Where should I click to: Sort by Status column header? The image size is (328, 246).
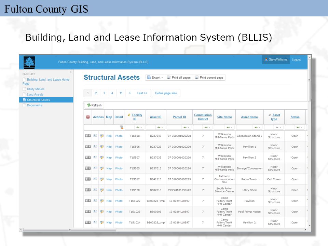pos(295,117)
